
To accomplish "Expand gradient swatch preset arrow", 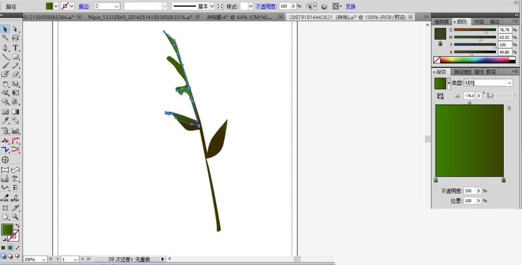I will click(x=448, y=83).
